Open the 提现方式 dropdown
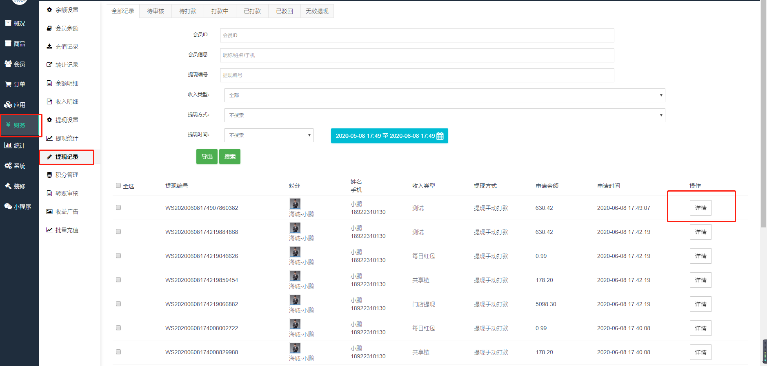 (x=445, y=115)
